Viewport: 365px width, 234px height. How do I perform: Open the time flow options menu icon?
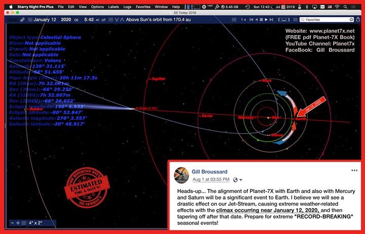(x=234, y=20)
